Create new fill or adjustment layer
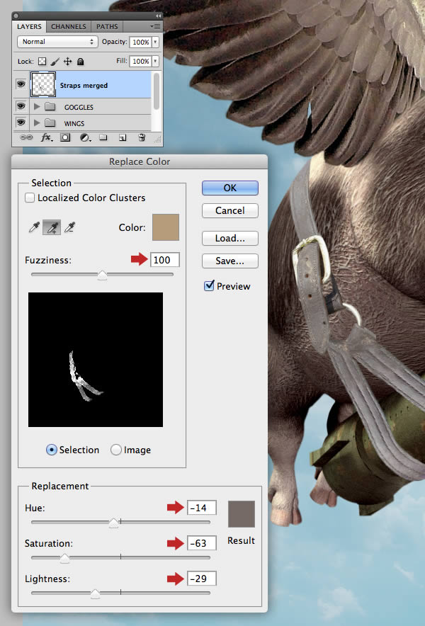Screen dimensions: 425x626 point(85,137)
